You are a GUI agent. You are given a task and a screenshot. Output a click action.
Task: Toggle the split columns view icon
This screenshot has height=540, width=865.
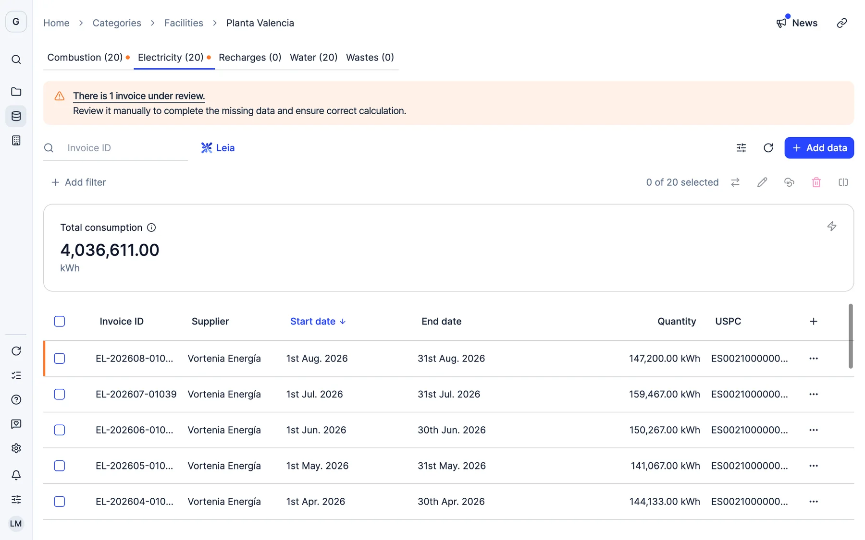point(843,182)
